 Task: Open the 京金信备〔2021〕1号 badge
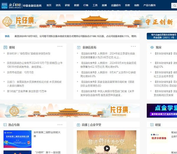[x=162, y=36]
